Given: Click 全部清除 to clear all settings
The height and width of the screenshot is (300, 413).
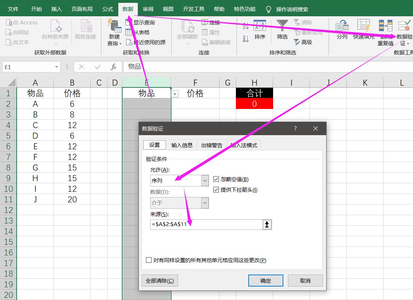Looking at the screenshot, I should tap(159, 280).
